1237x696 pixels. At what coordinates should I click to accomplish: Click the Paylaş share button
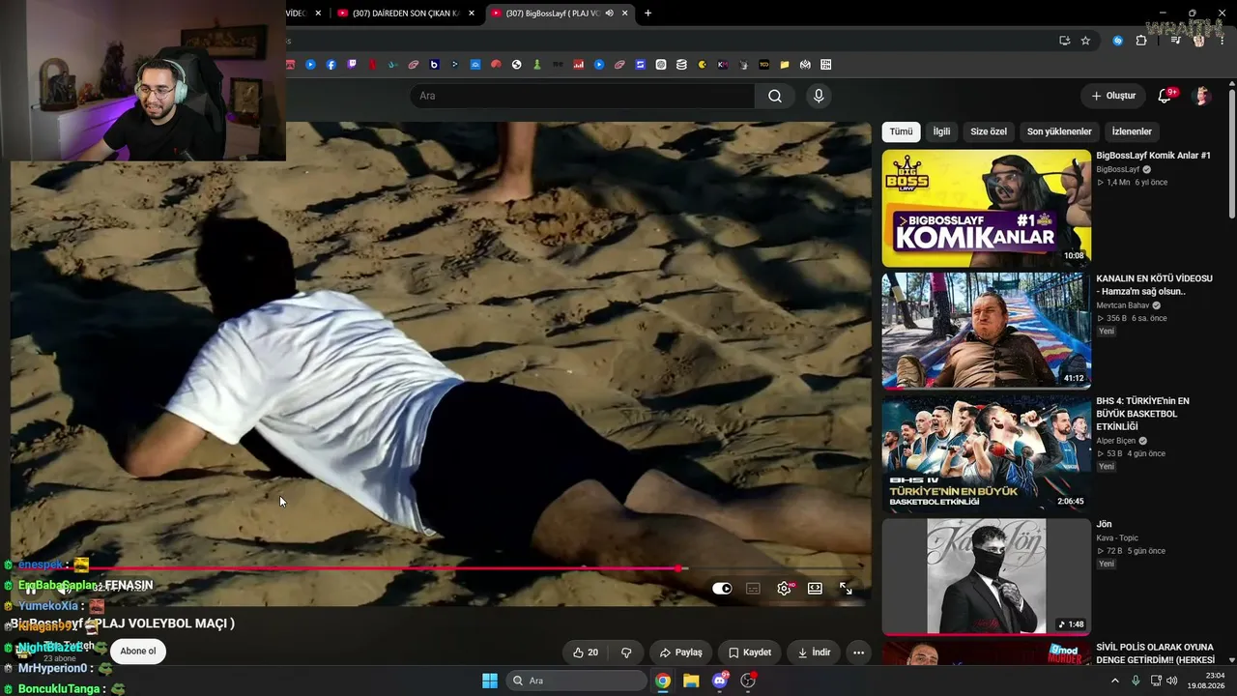point(681,652)
